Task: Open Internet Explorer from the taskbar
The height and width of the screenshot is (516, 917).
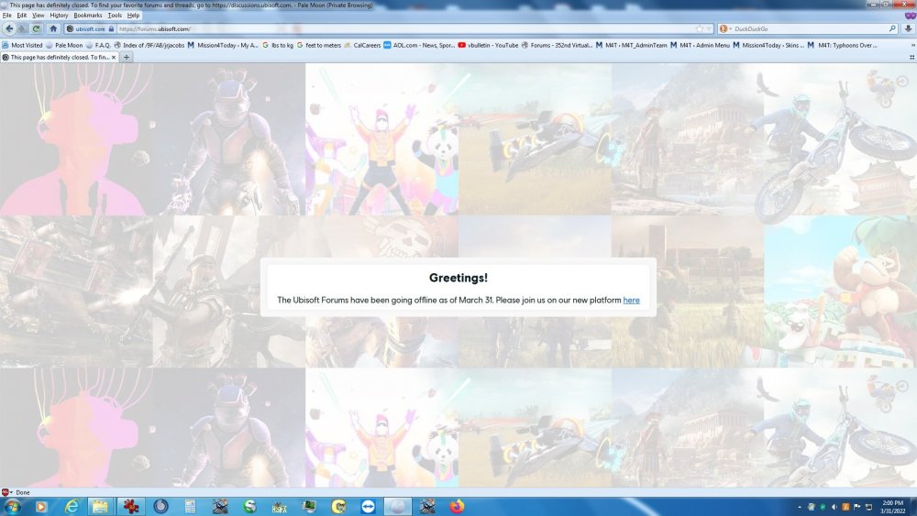Action: pos(72,507)
